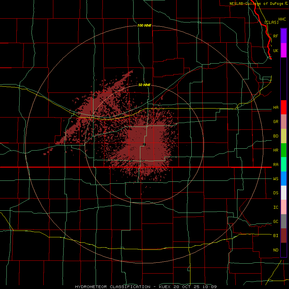Select the light pink IC ice crystals swatch
This screenshot has height=289, width=289.
tap(284, 207)
